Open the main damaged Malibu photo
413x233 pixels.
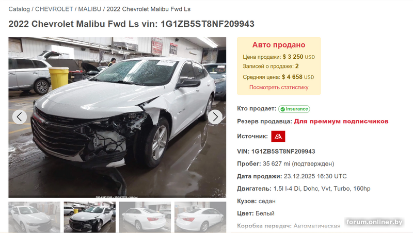pyautogui.click(x=117, y=118)
